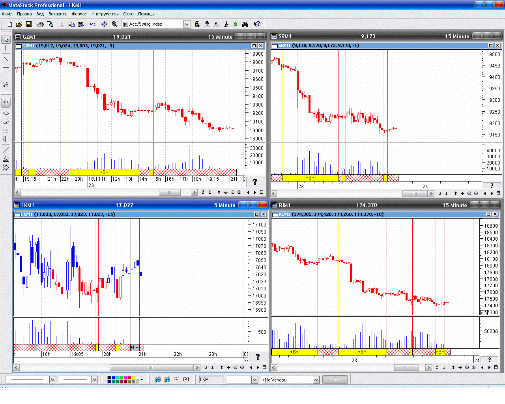Click the LKM1 symbol field at bottom
The width and height of the screenshot is (505, 404).
point(211,380)
